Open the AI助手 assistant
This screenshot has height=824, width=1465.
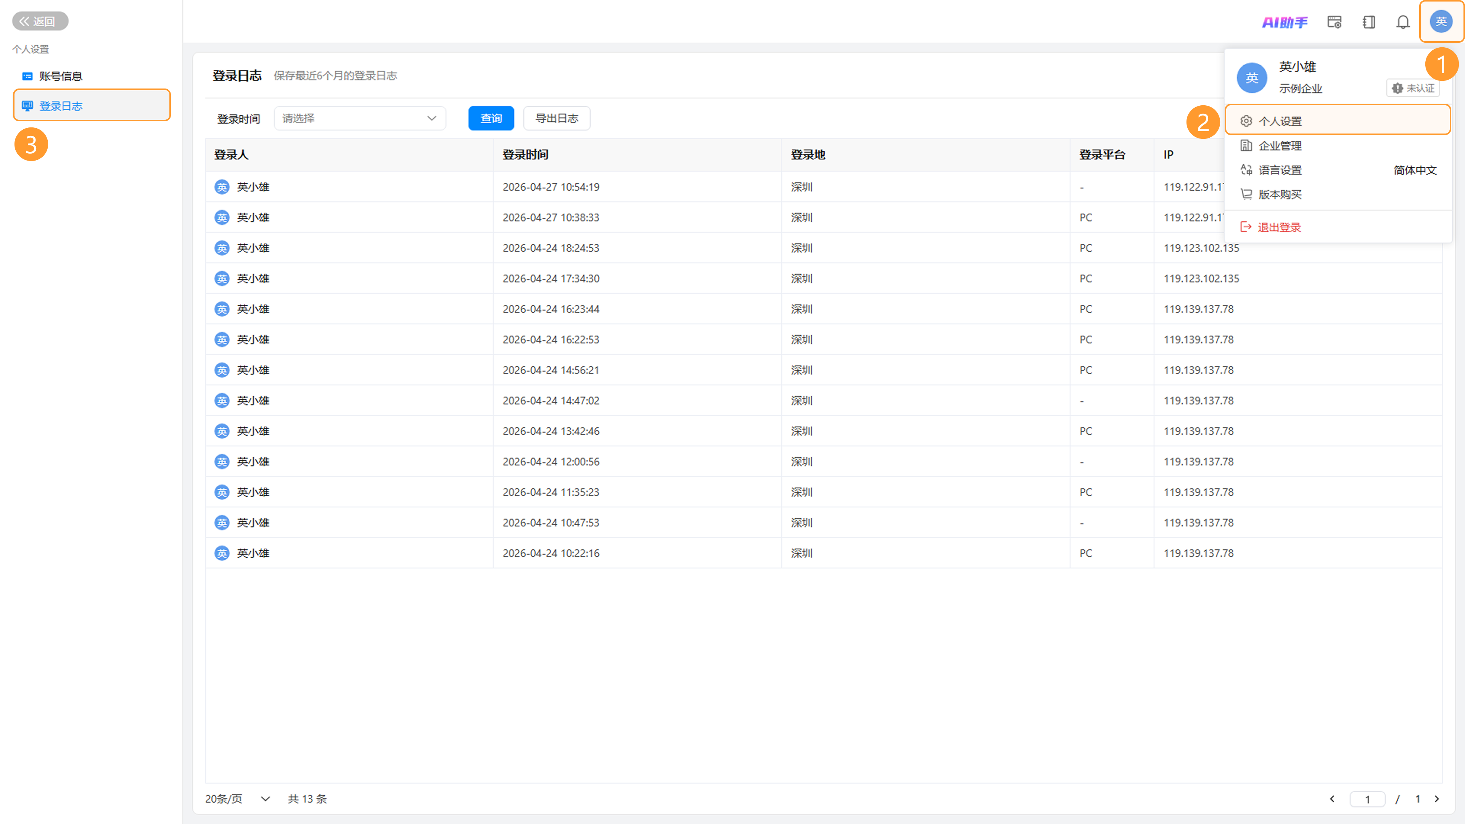[1285, 22]
